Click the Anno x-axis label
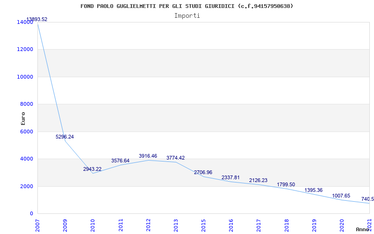 click(363, 229)
